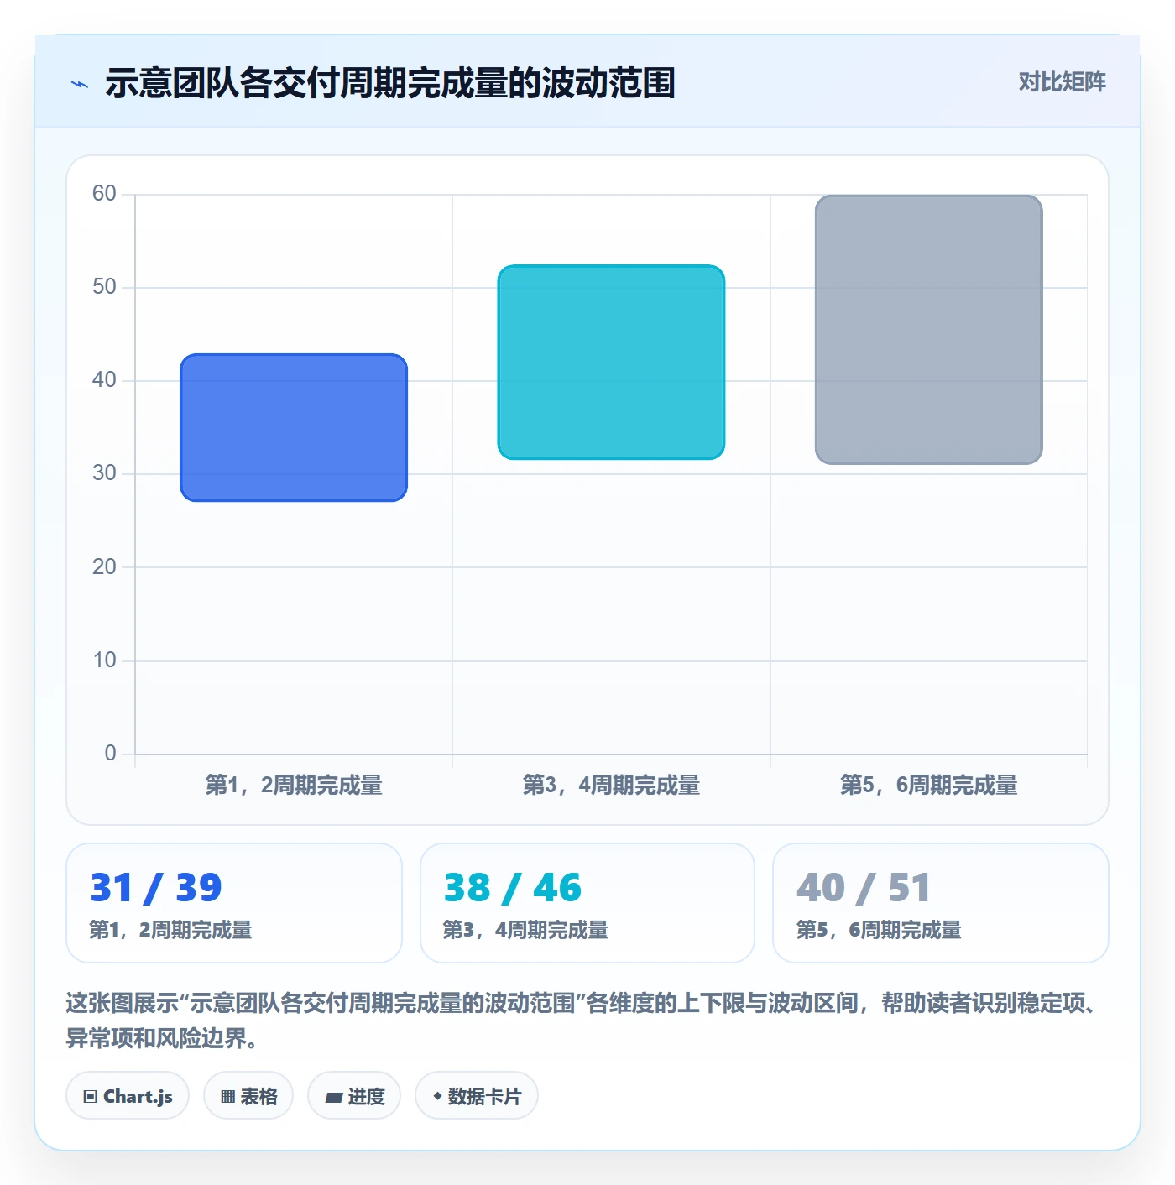Image resolution: width=1175 pixels, height=1185 pixels.
Task: Open the 31 / 39 data card
Action: [234, 903]
